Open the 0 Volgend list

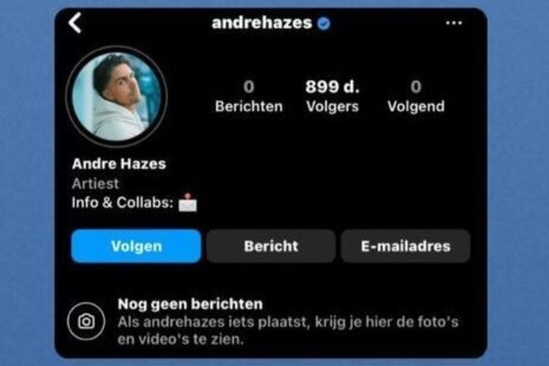point(416,96)
